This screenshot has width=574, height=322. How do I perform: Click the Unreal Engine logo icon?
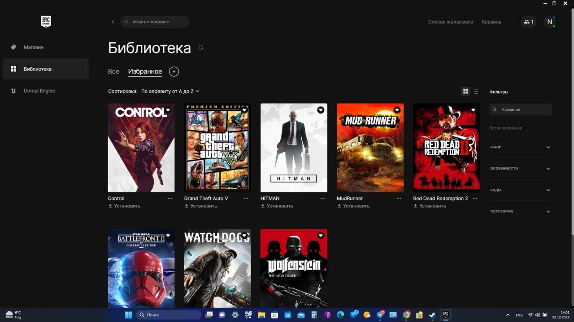point(13,91)
